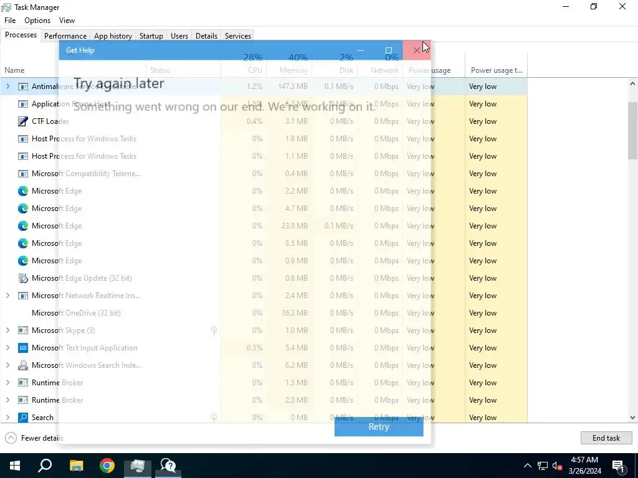Click the scrollbar up arrow
The image size is (638, 478).
click(632, 84)
